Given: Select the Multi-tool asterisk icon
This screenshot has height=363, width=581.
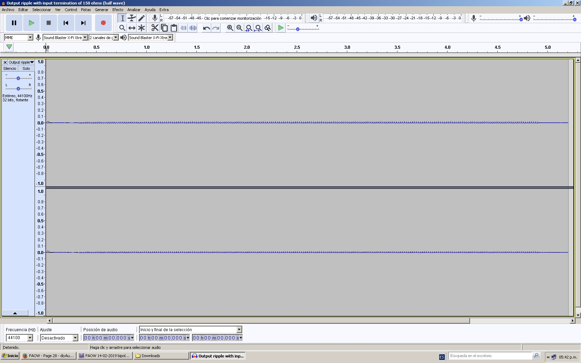Looking at the screenshot, I should 141,28.
